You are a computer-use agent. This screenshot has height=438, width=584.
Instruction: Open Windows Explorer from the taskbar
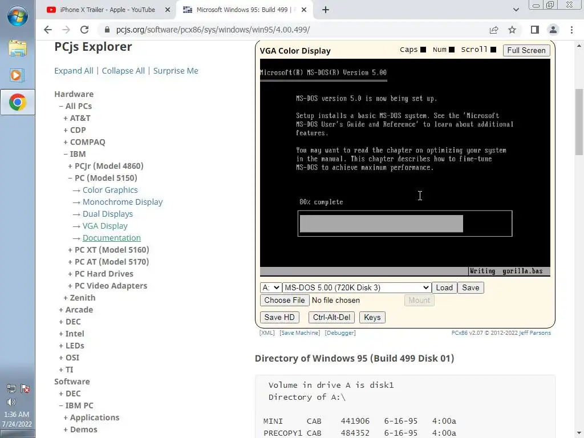tap(18, 49)
